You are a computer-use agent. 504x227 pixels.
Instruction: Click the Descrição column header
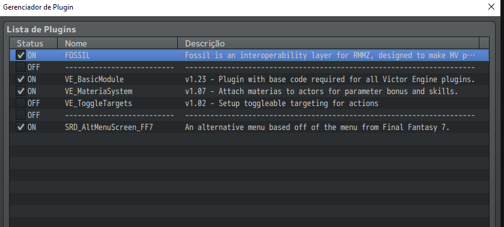point(328,43)
